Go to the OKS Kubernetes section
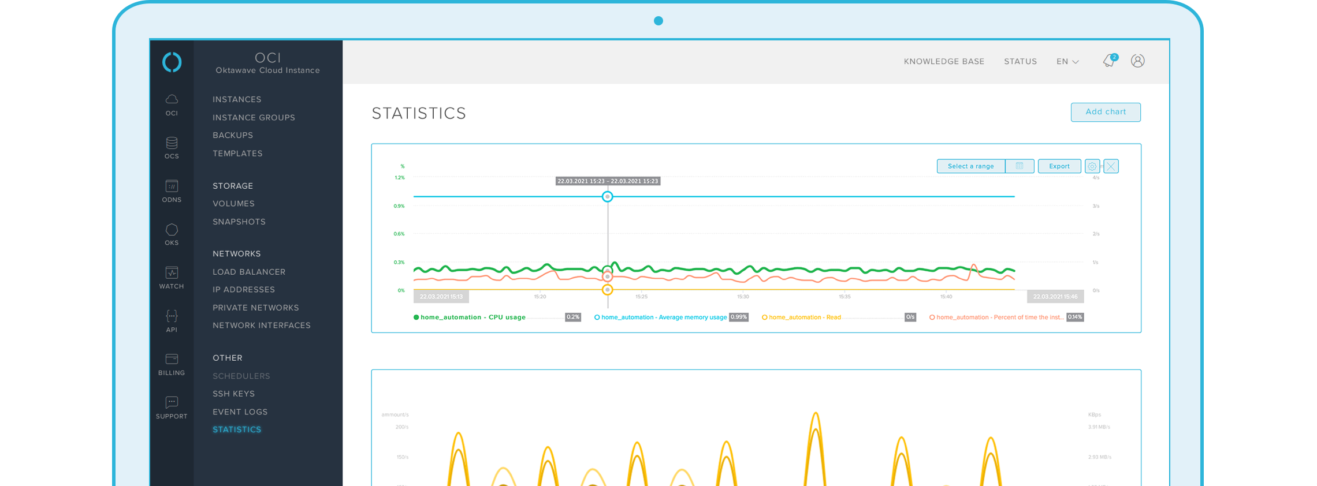The image size is (1317, 486). (x=172, y=234)
